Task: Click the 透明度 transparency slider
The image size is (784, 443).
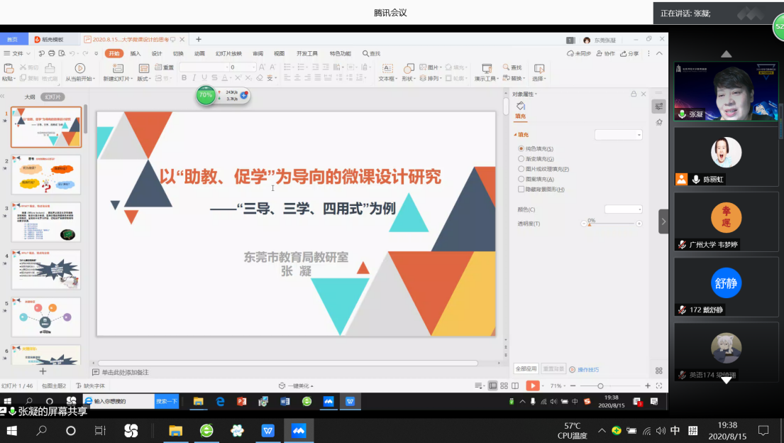Action: 612,224
